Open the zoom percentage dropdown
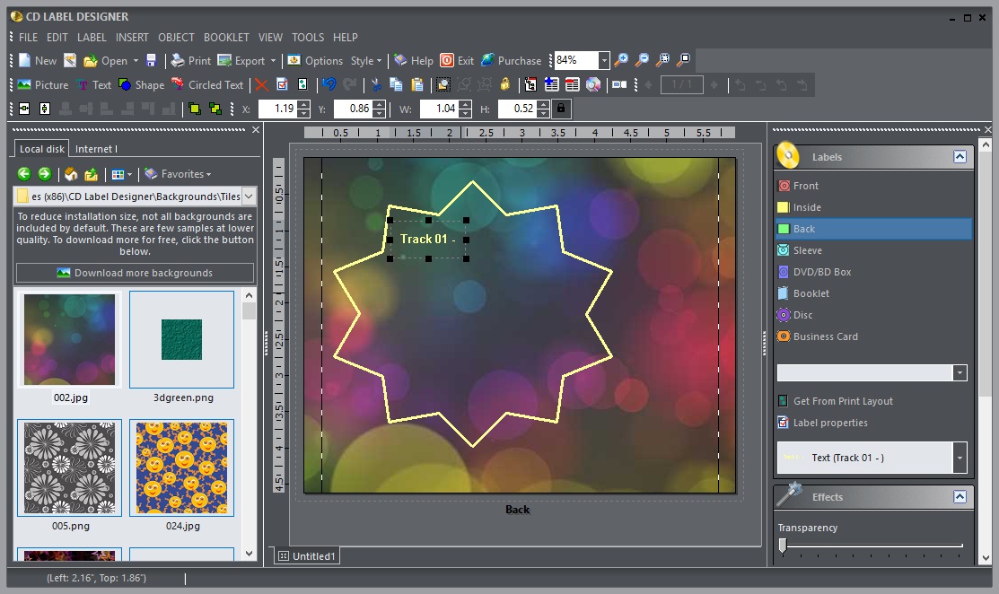 point(605,60)
